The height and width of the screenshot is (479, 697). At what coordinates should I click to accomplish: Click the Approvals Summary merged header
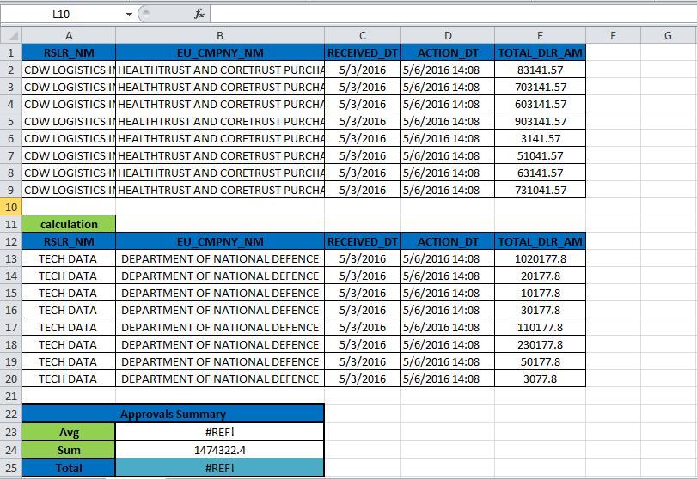(x=174, y=414)
